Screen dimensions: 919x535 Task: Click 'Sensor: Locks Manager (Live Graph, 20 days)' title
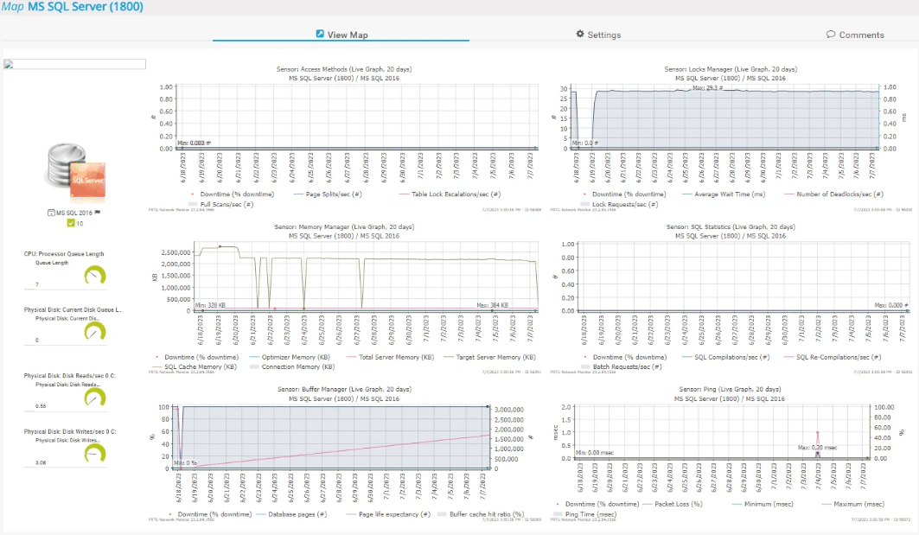tap(731, 69)
